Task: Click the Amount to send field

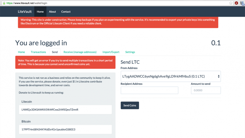Action: click(206, 90)
